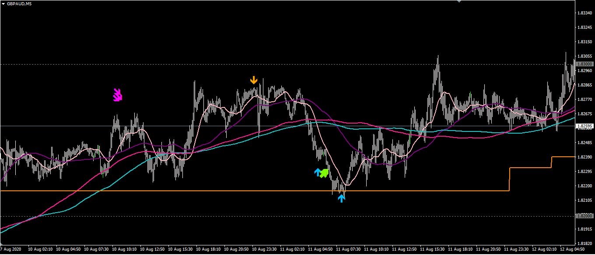Click the 1.83245 price scale value
The width and height of the screenshot is (595, 255).
point(585,28)
